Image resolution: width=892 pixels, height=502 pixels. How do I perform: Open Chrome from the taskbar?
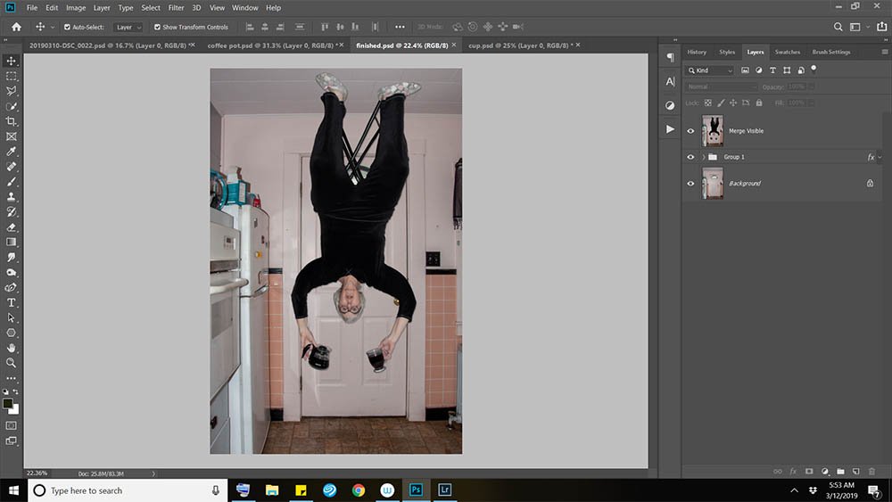359,490
